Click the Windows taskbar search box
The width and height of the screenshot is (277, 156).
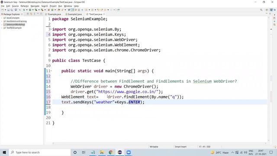pos(40,152)
